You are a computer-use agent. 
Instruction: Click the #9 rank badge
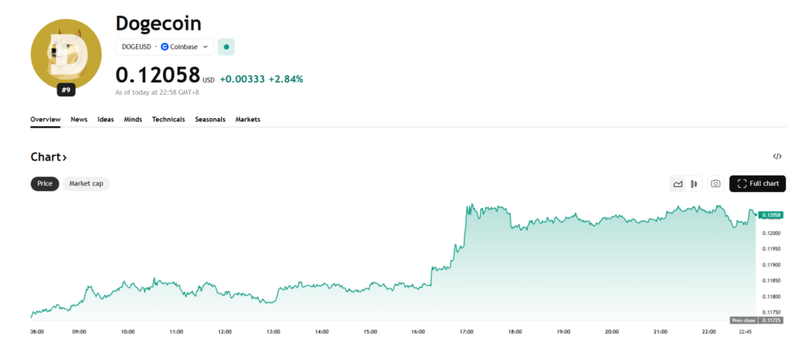(66, 90)
